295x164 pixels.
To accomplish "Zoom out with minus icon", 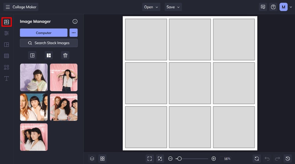I will click(170, 159).
